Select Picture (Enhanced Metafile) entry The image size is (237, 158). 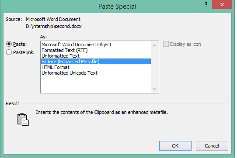click(96, 62)
